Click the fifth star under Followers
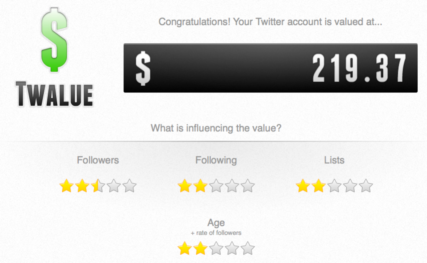 click(x=129, y=186)
